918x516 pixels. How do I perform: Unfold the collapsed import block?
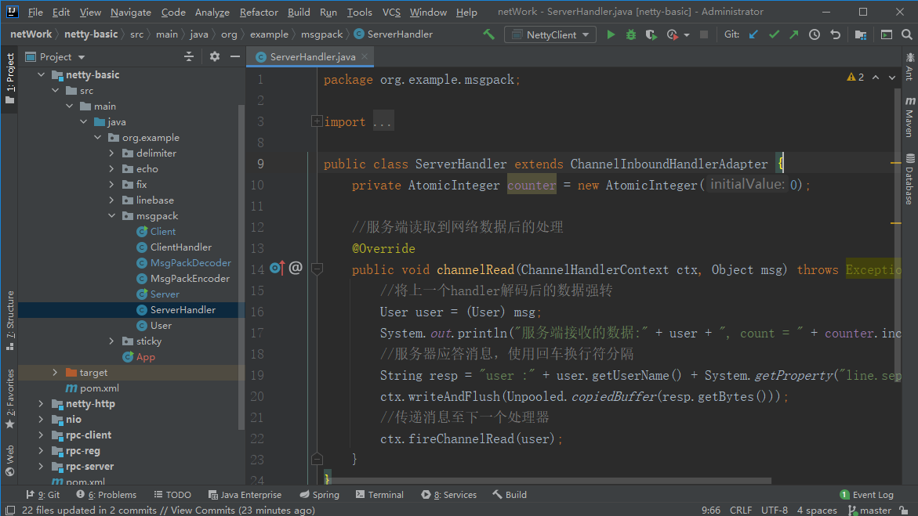(317, 121)
